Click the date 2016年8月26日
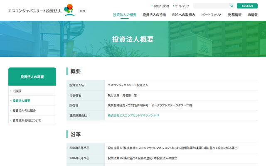 [79, 158]
